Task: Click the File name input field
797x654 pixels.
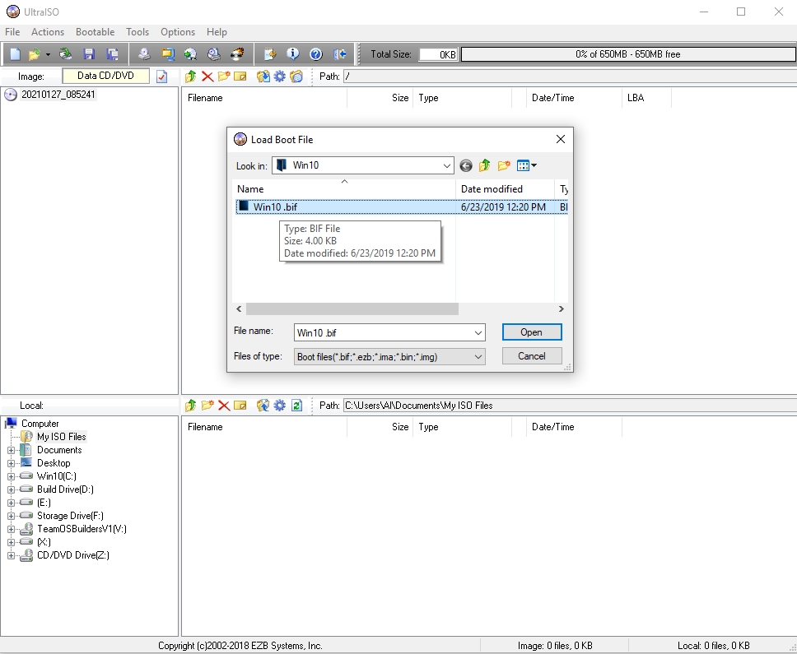Action: [x=384, y=333]
